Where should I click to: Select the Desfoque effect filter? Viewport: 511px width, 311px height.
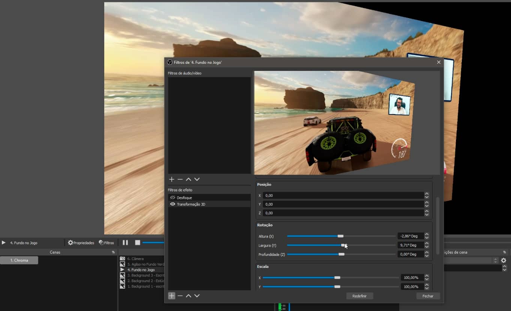pos(209,197)
